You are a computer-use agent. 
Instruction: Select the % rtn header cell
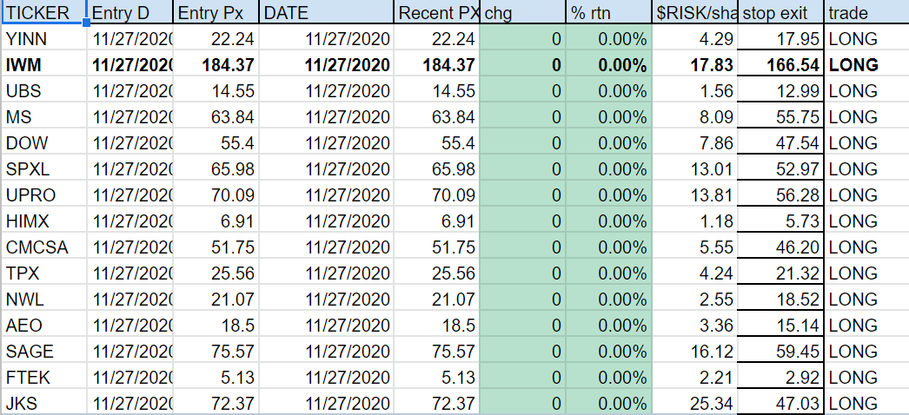(608, 13)
